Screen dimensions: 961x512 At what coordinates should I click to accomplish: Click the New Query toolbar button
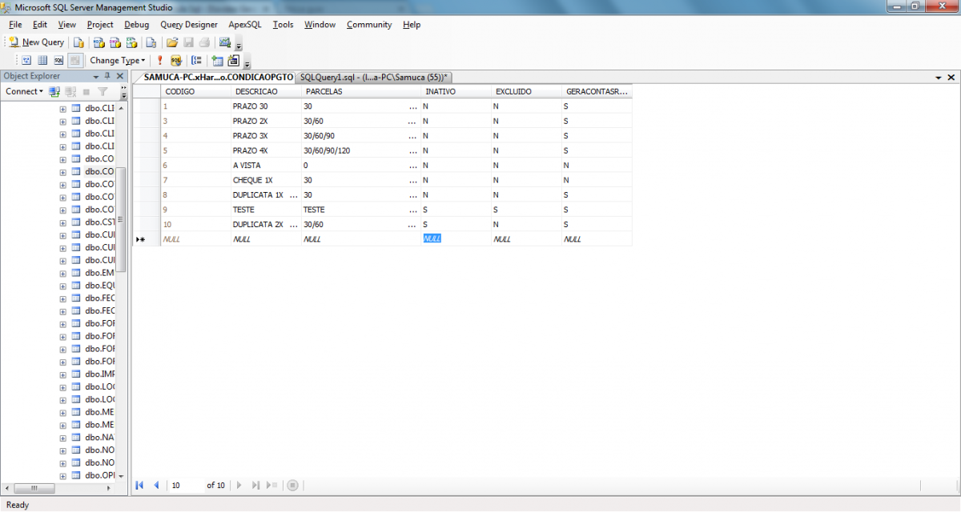pos(37,42)
